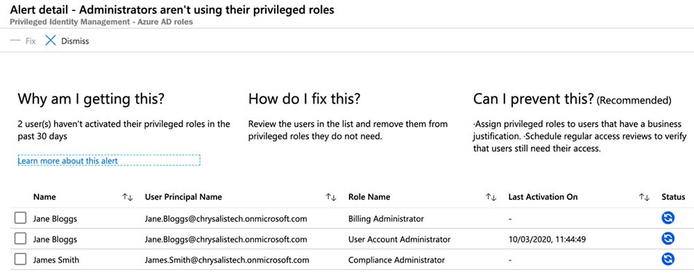Sort by Last Activation On arrows
694x279 pixels.
click(x=644, y=197)
